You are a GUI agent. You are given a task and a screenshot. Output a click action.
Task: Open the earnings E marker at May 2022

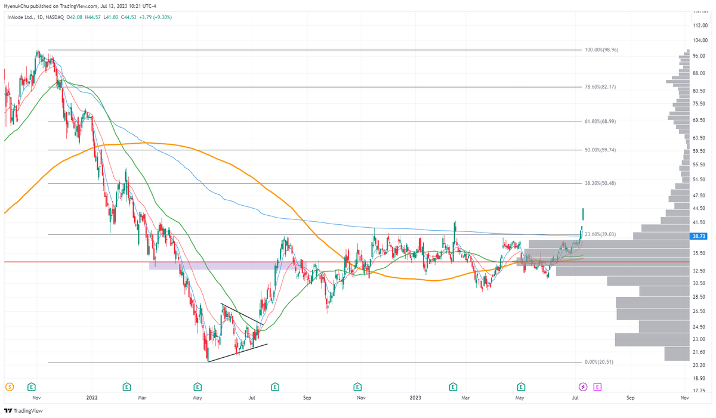tap(197, 386)
